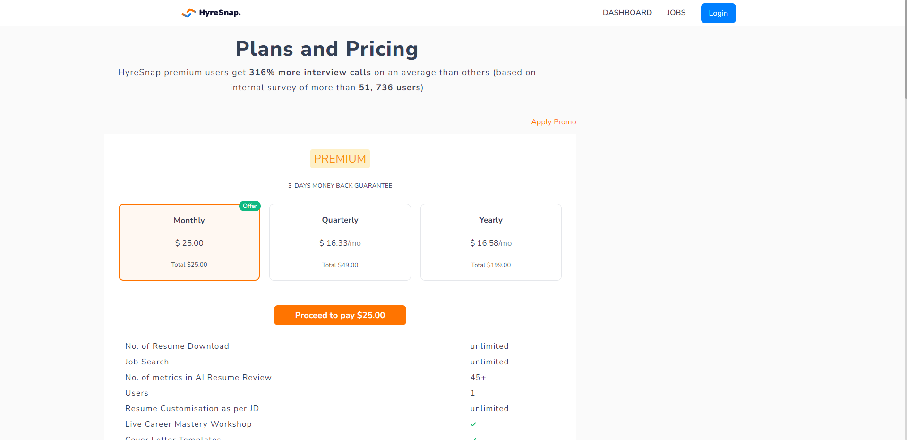Click the Plans and Pricing heading
The height and width of the screenshot is (440, 907).
327,49
